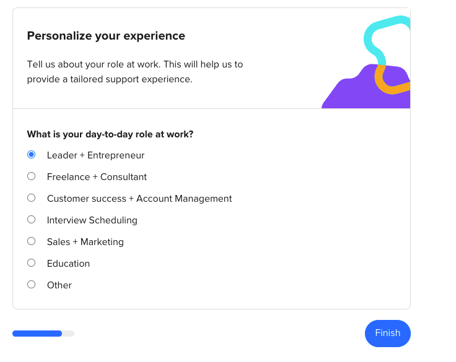Click the 'Sales + Marketing' label text
Screen dimensions: 456x362
85,242
